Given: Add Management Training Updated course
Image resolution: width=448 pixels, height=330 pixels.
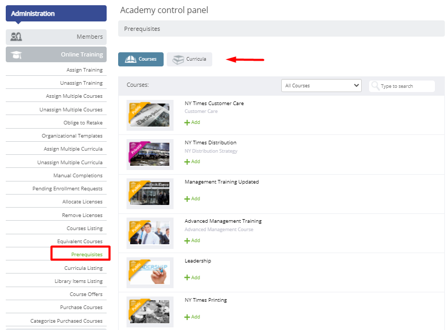Looking at the screenshot, I should click(192, 199).
